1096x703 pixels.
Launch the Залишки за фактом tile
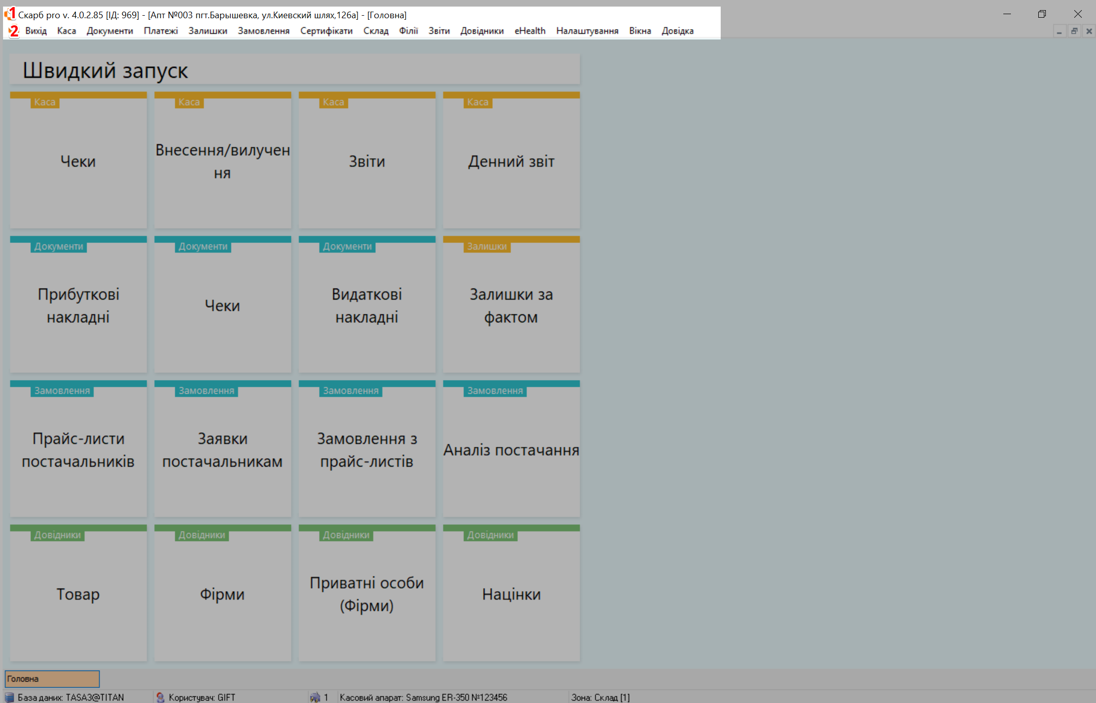(x=511, y=305)
